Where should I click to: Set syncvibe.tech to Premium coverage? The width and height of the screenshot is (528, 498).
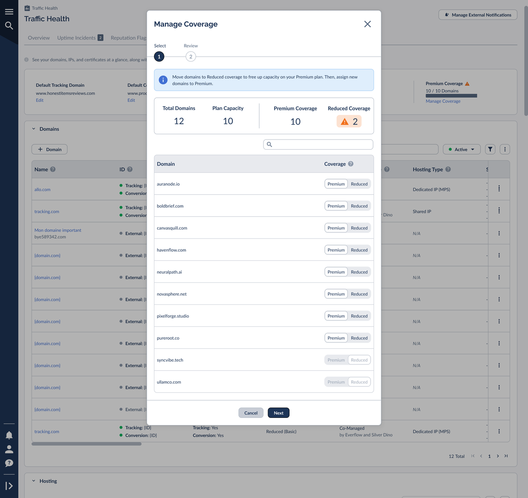(x=336, y=360)
